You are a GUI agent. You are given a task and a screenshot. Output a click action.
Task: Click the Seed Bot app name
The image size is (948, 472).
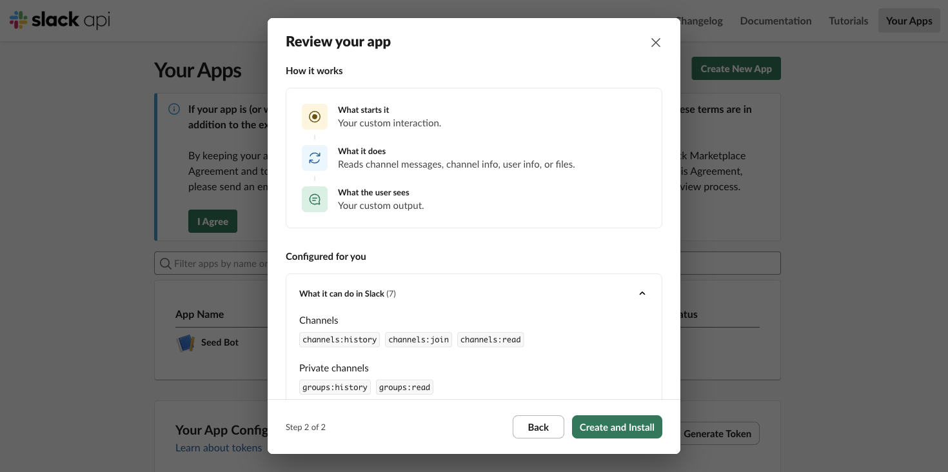[x=220, y=342]
